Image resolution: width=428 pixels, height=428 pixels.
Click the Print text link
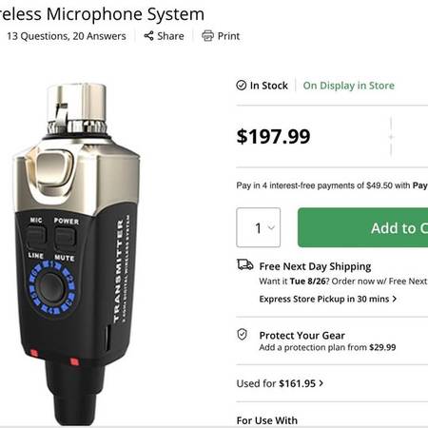click(228, 36)
